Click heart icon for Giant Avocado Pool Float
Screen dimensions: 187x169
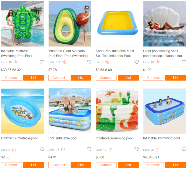pyautogui.click(x=89, y=62)
